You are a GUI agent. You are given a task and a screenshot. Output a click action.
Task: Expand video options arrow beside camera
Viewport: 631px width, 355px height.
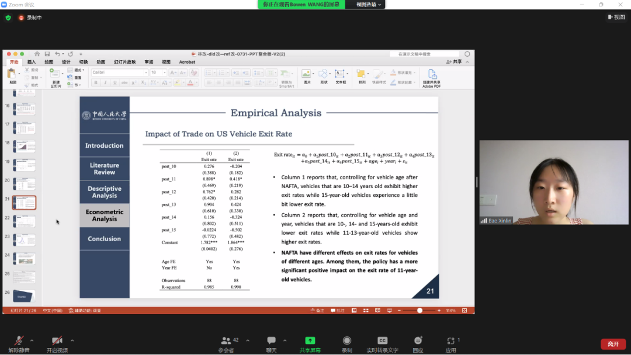coord(72,340)
